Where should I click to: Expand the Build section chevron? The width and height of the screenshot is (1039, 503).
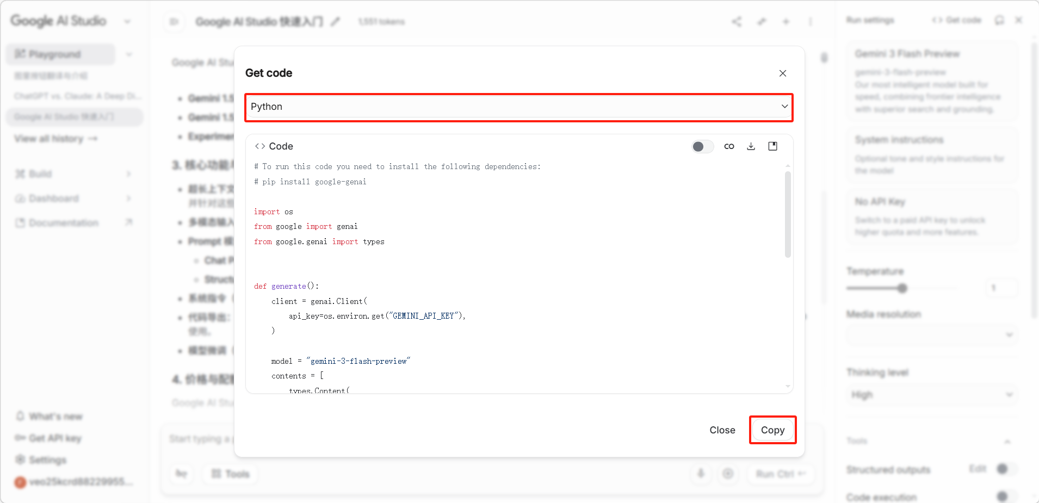[x=129, y=174]
